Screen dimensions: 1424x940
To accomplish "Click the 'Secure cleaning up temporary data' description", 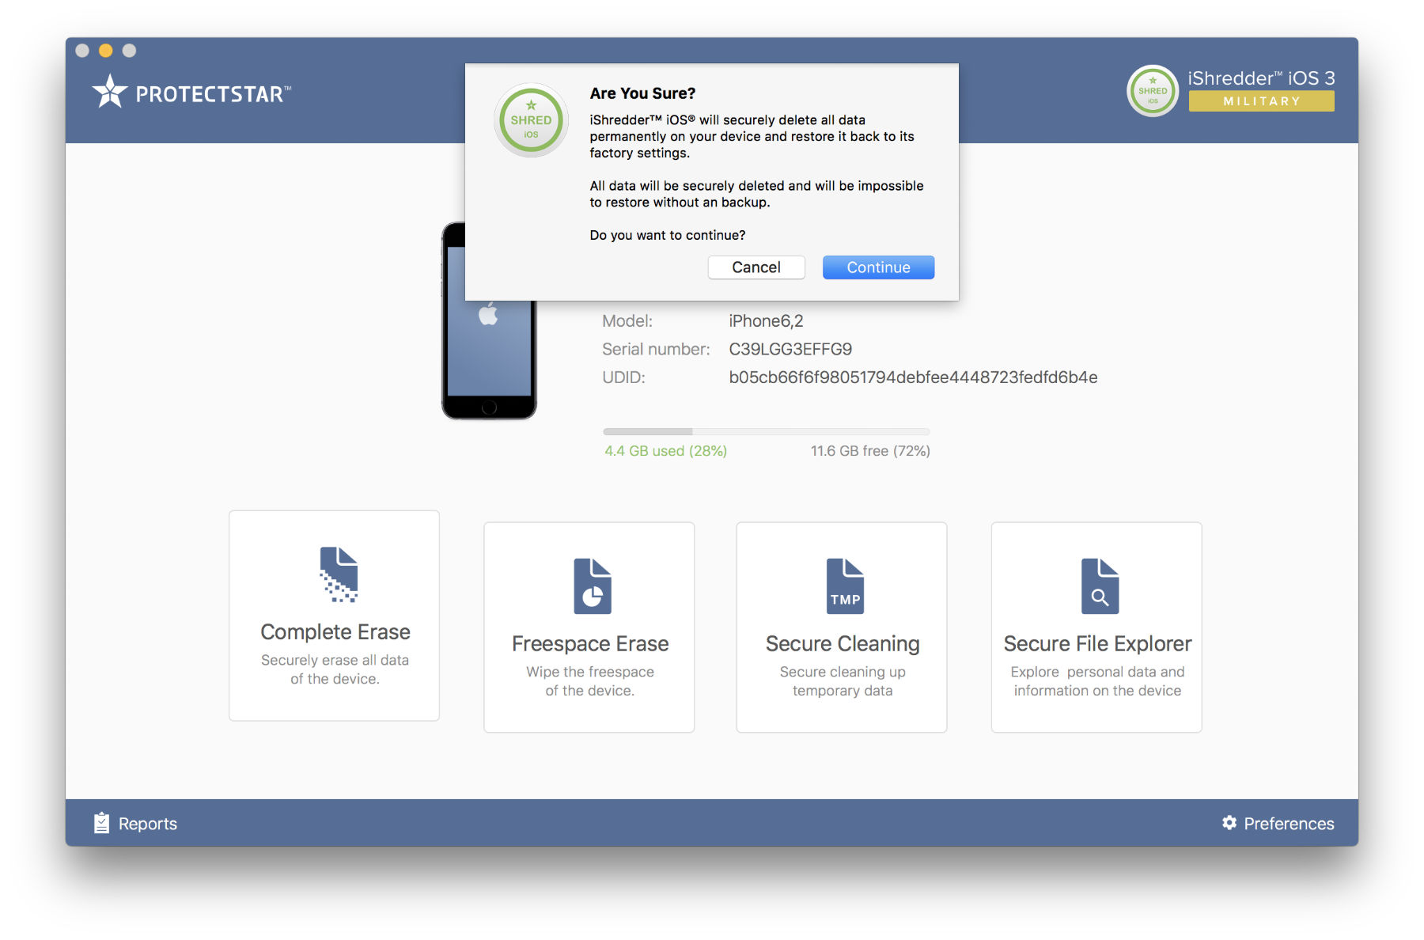I will (843, 681).
